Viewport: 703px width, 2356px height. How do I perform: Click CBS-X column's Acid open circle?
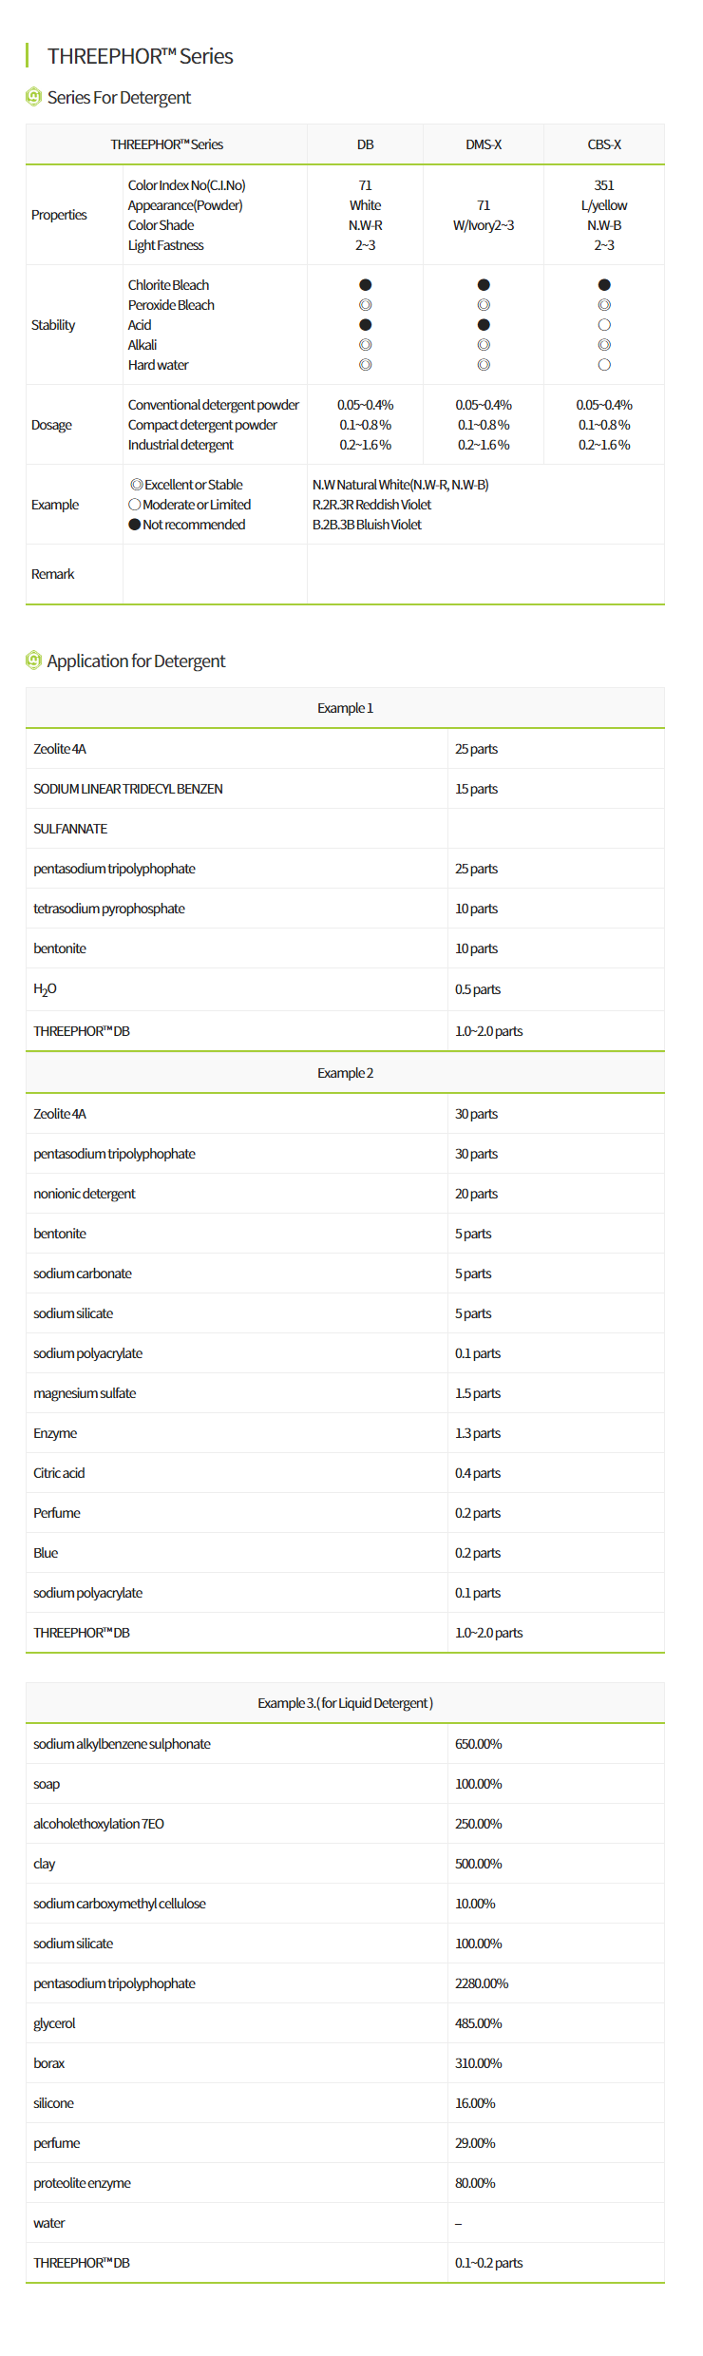coord(604,325)
